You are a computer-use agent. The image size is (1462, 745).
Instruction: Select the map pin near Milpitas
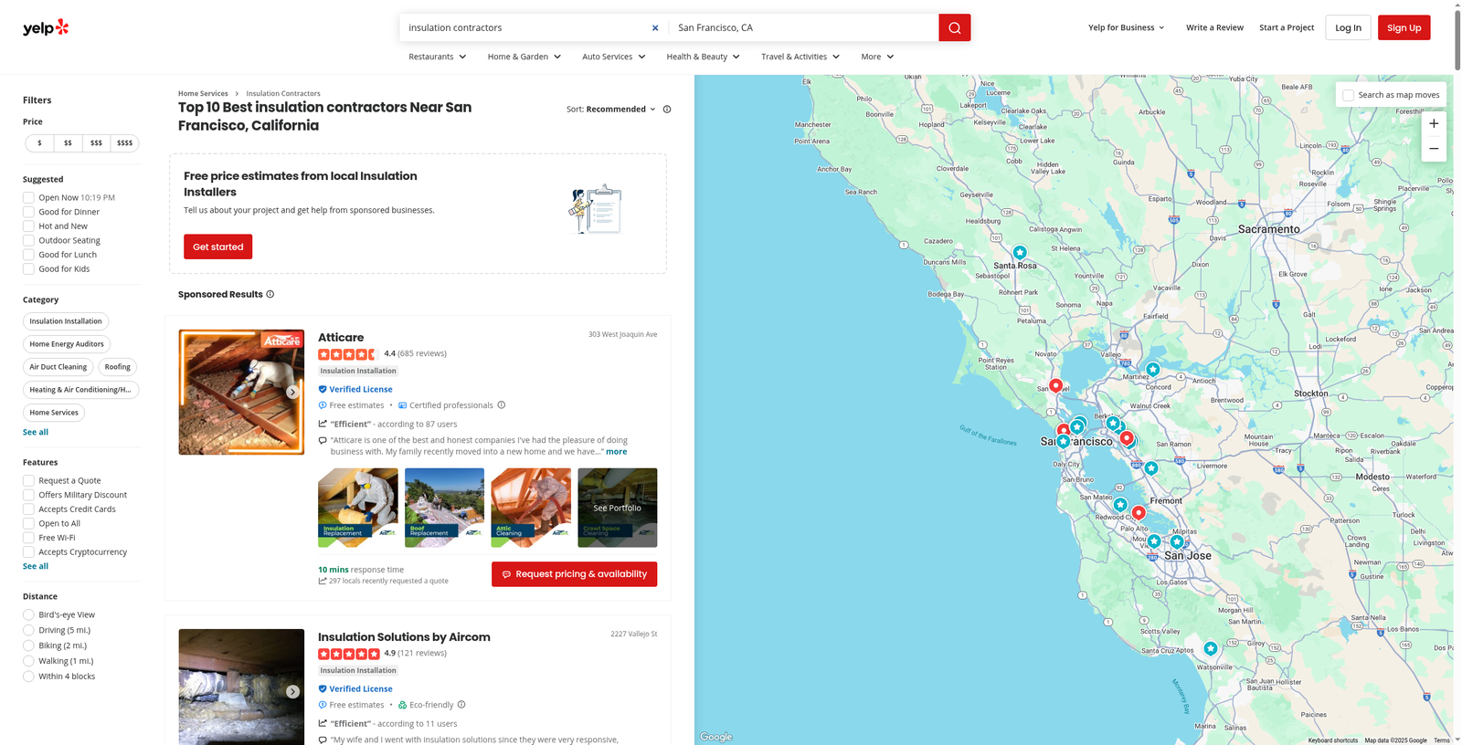1177,541
